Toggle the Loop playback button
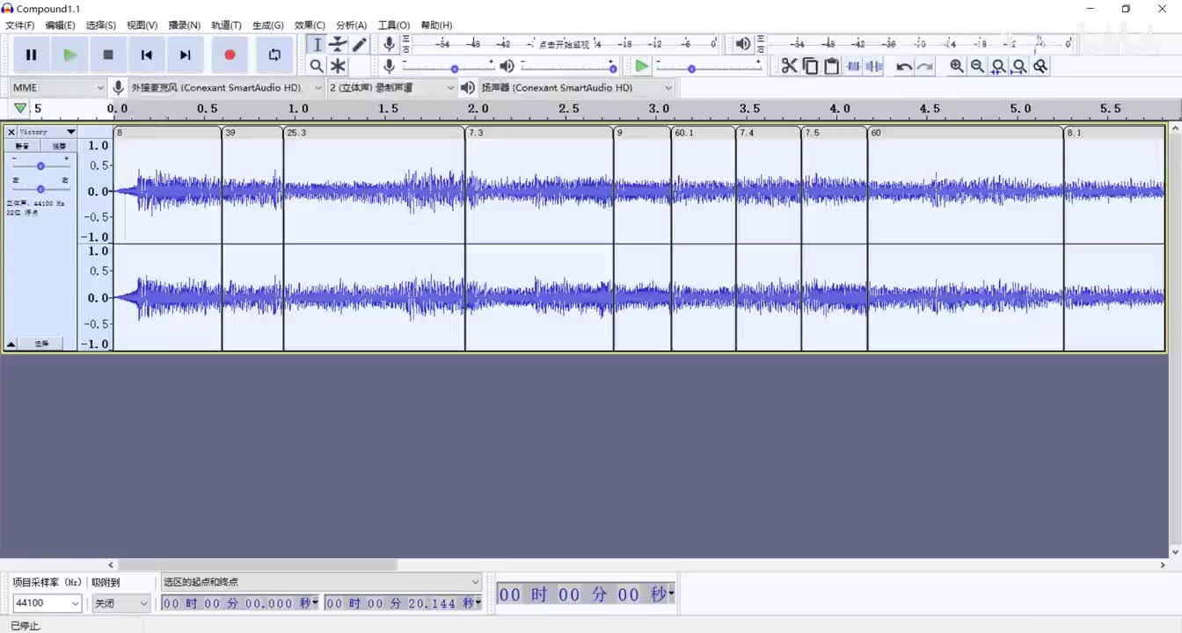This screenshot has height=633, width=1182. click(x=274, y=55)
